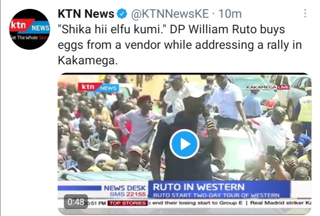
Task: Click the 0:48 video duration badge
Action: coord(76,201)
